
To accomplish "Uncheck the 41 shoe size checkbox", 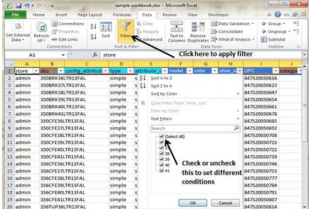I will tap(162, 170).
